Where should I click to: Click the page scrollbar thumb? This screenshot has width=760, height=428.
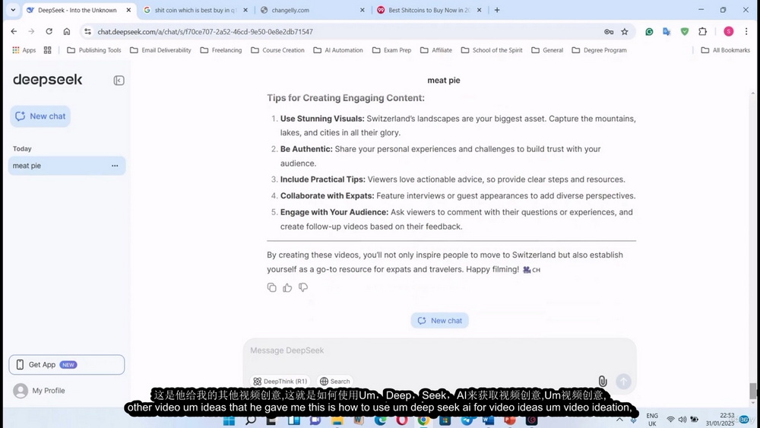point(752,391)
